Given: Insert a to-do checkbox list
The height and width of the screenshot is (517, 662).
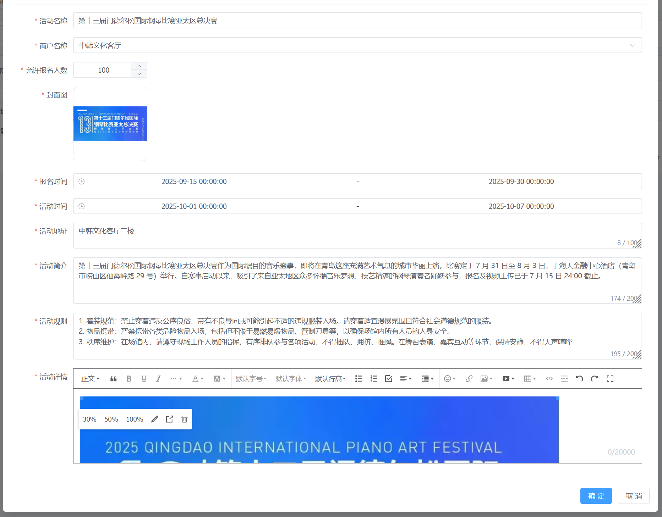Looking at the screenshot, I should [389, 379].
